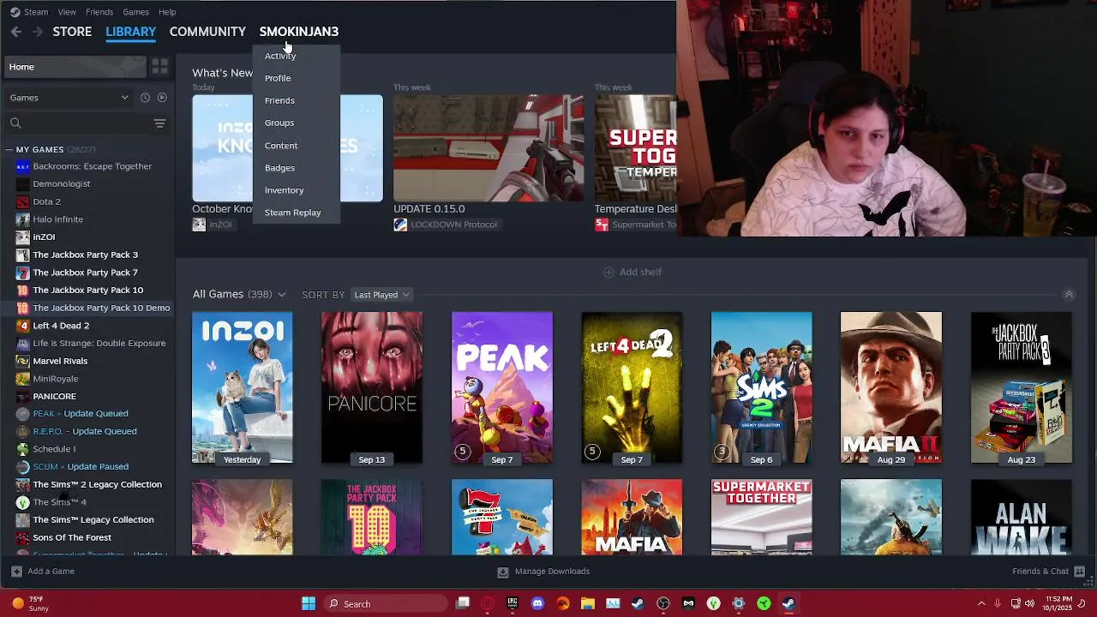The height and width of the screenshot is (617, 1097).
Task: Click LOCKDOWN Protocol small news icon
Action: (400, 225)
